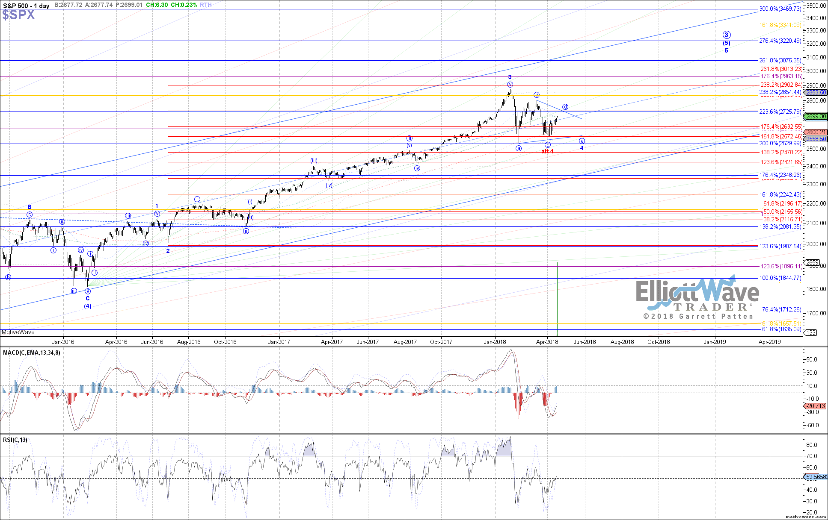Screen dimensions: 828x520
Task: Select the 2853.50 price tag on the axis
Action: 816,92
